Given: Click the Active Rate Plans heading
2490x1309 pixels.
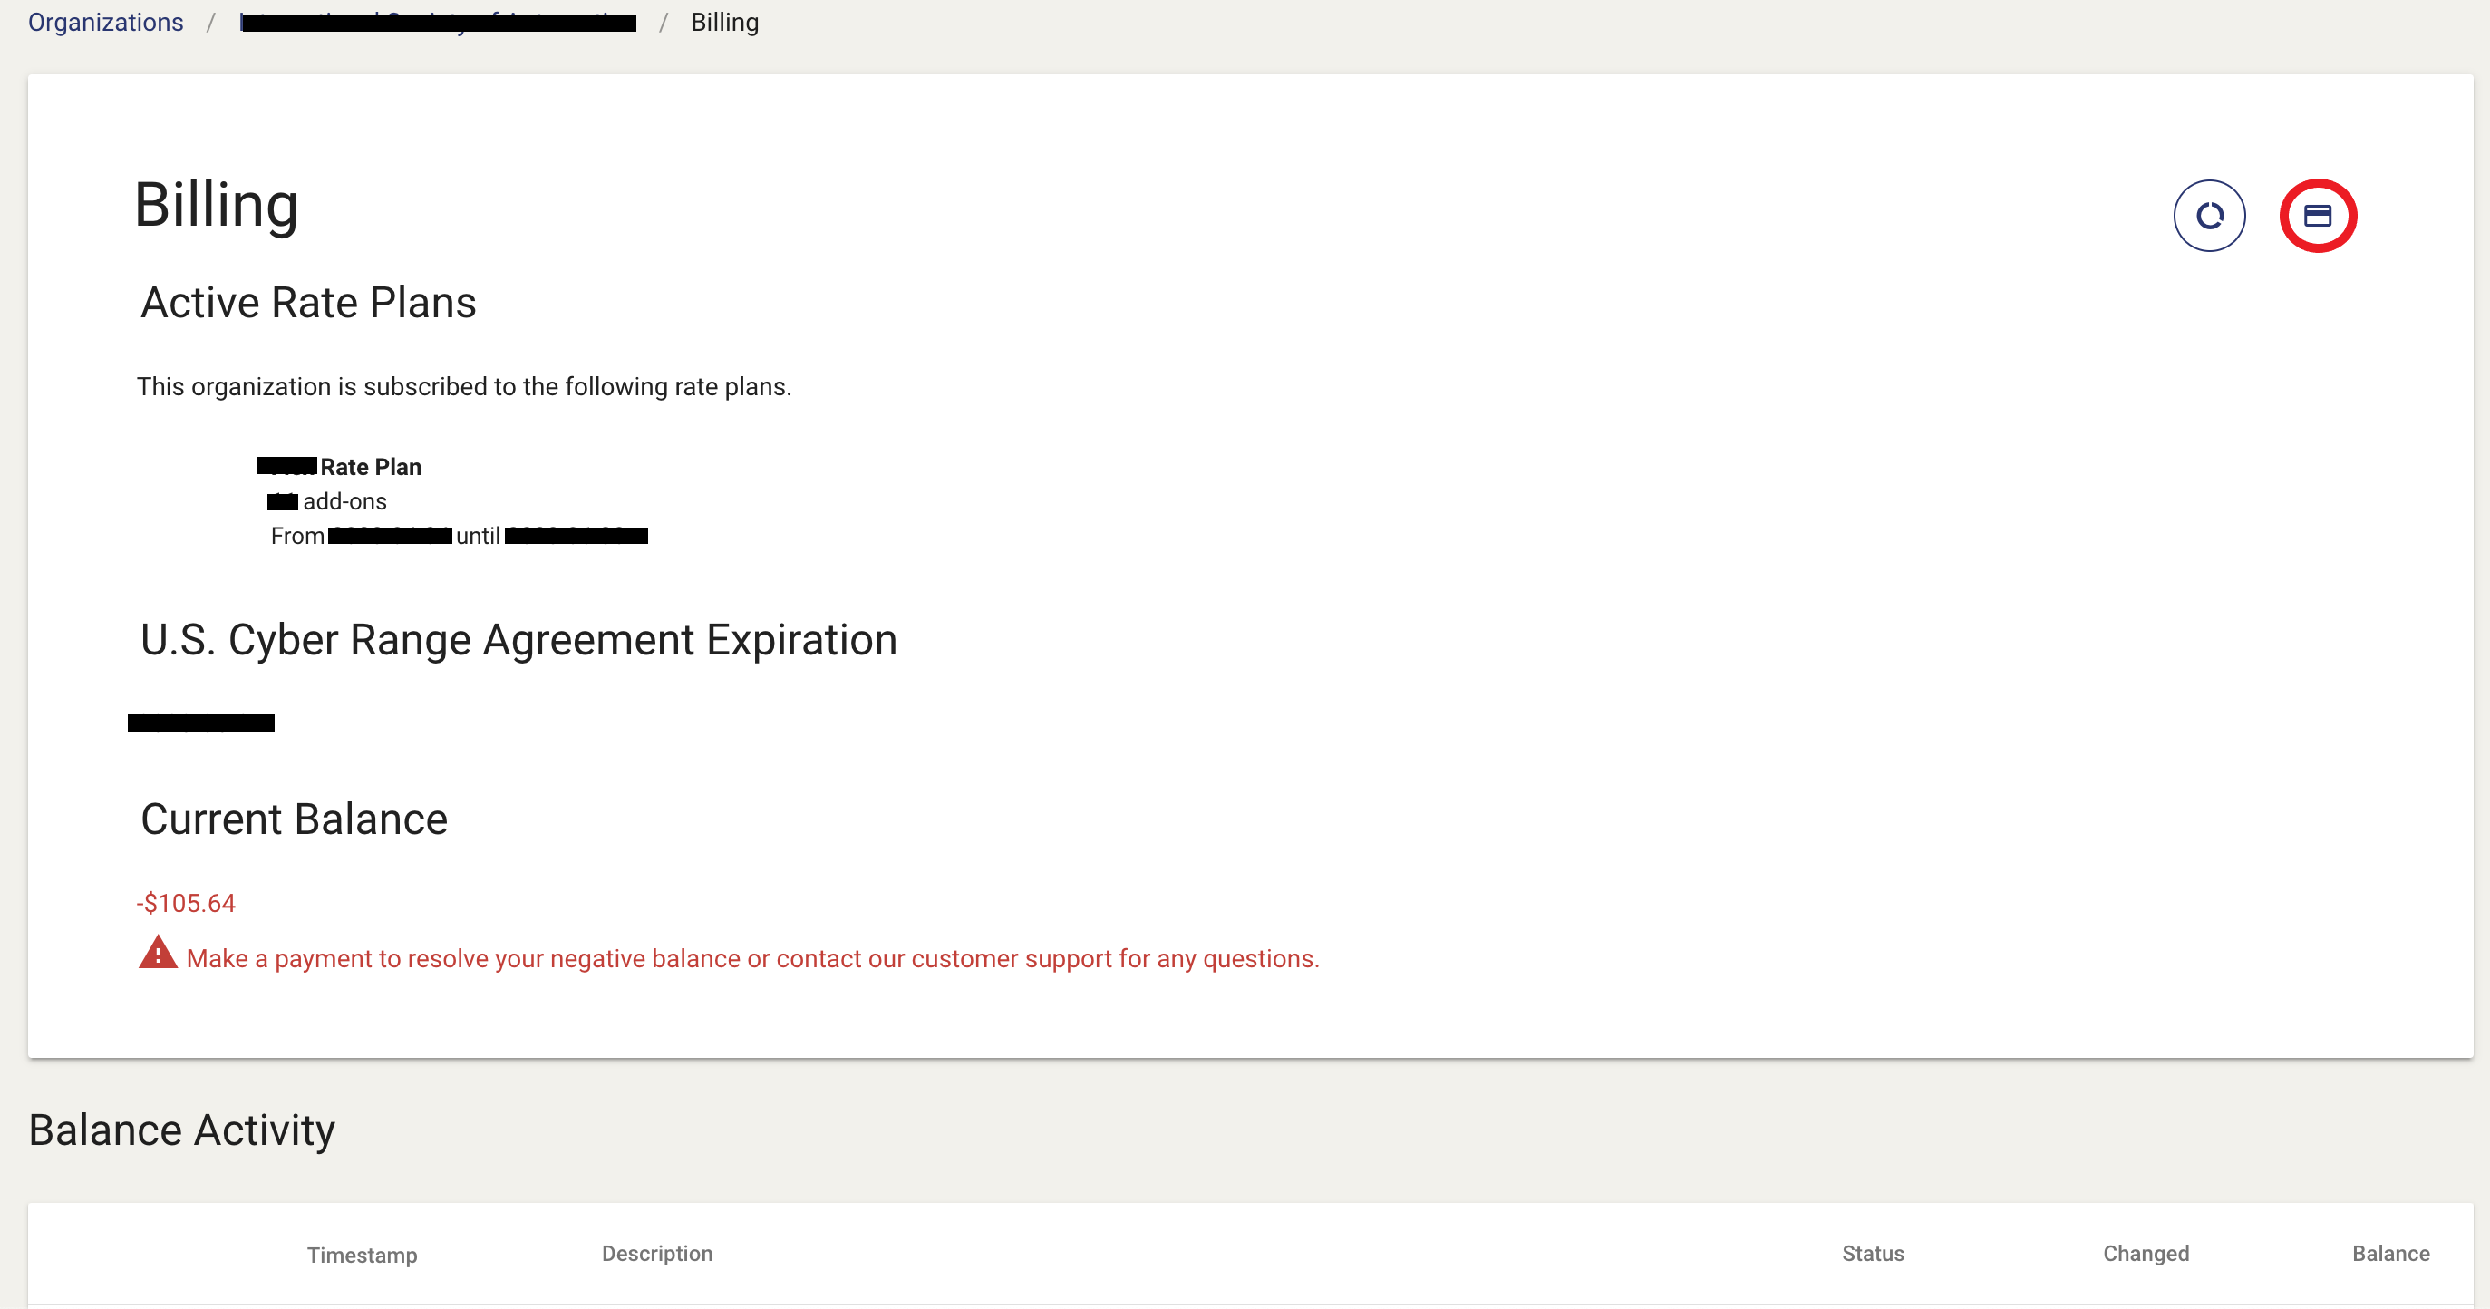Looking at the screenshot, I should click(308, 302).
